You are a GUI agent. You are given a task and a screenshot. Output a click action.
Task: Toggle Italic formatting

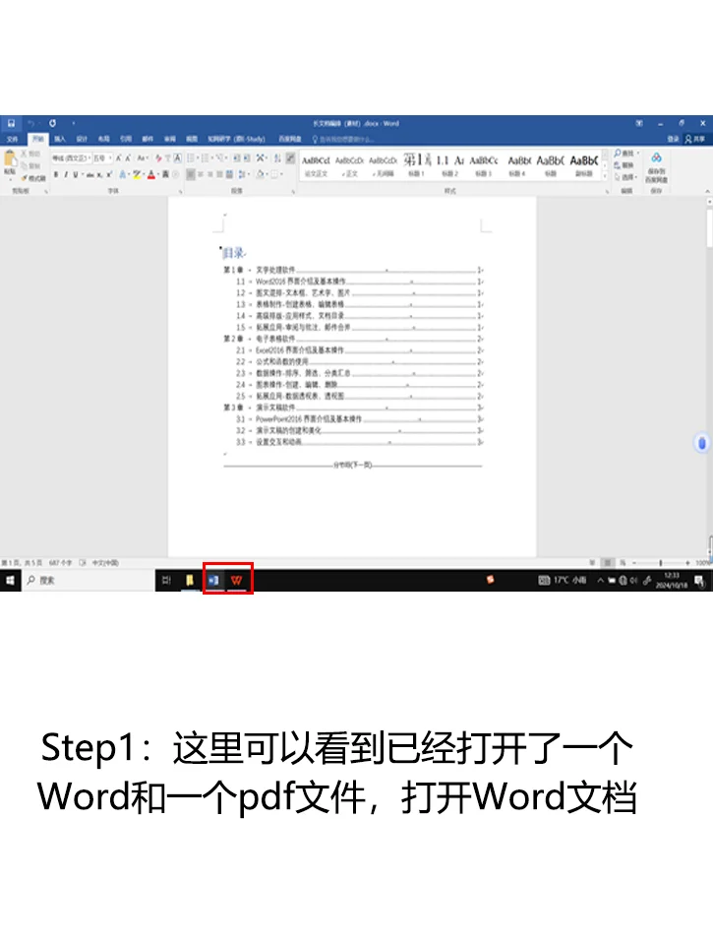[66, 175]
